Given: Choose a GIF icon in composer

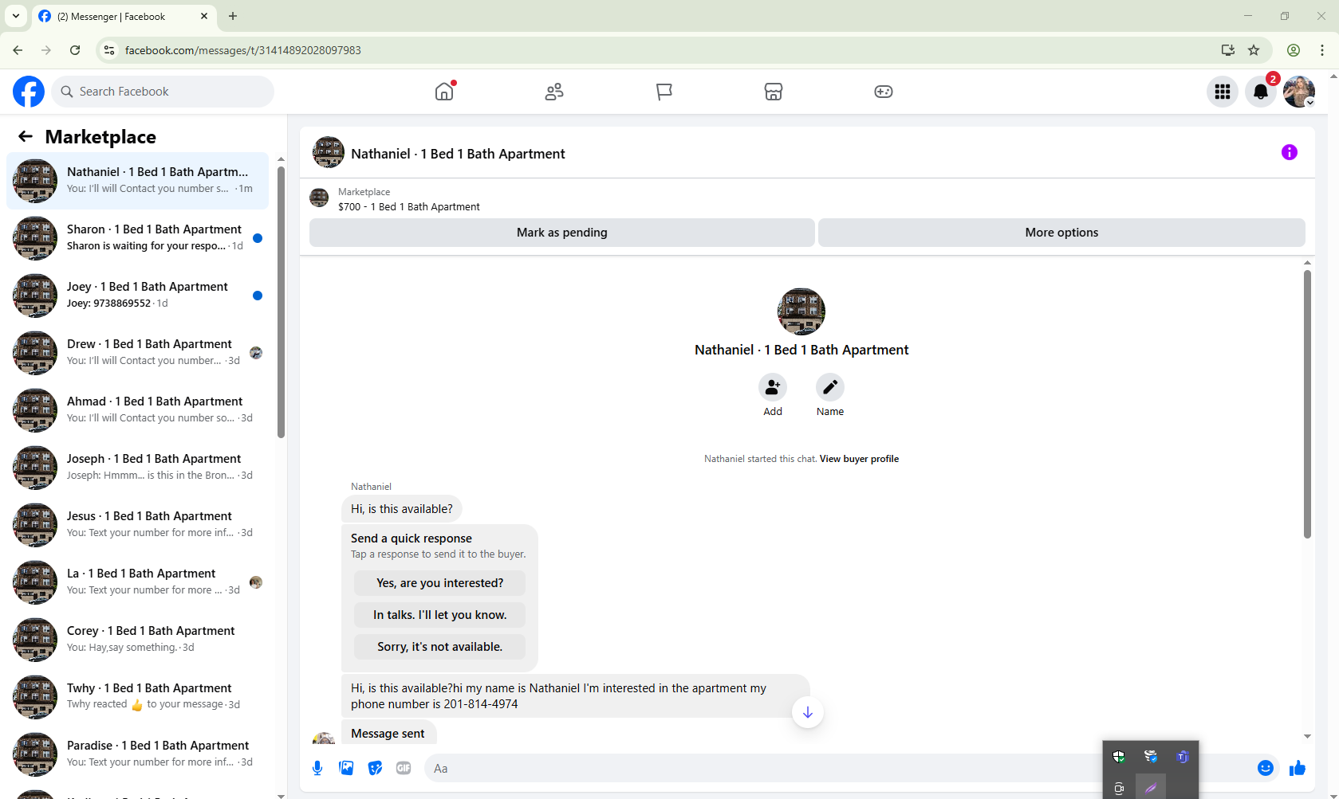Looking at the screenshot, I should 404,768.
